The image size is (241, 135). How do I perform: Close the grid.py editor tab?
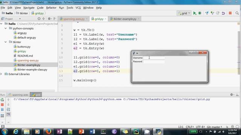tap(105, 19)
